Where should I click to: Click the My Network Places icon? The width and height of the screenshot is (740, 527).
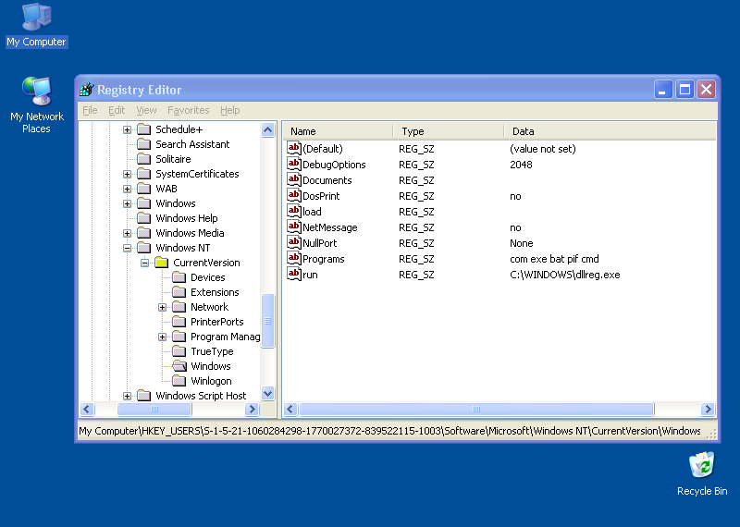pyautogui.click(x=36, y=92)
